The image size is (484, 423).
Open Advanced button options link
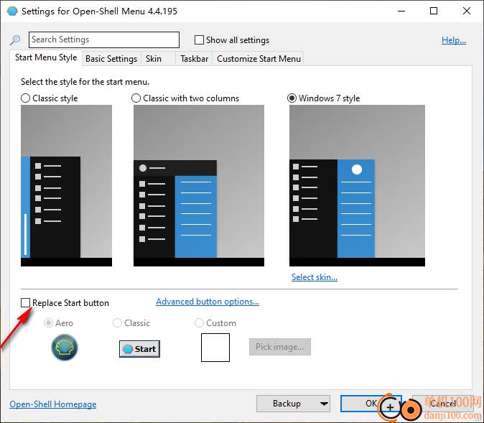208,302
